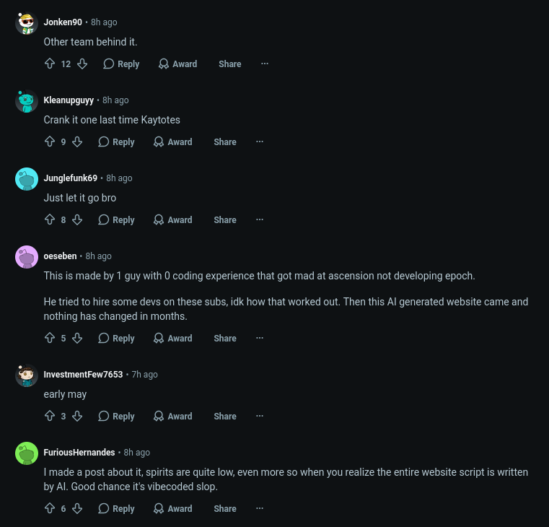Viewport: 549px width, 527px height.
Task: Open the ellipsis menu on Junglefunk69's comment
Action: [x=260, y=219]
